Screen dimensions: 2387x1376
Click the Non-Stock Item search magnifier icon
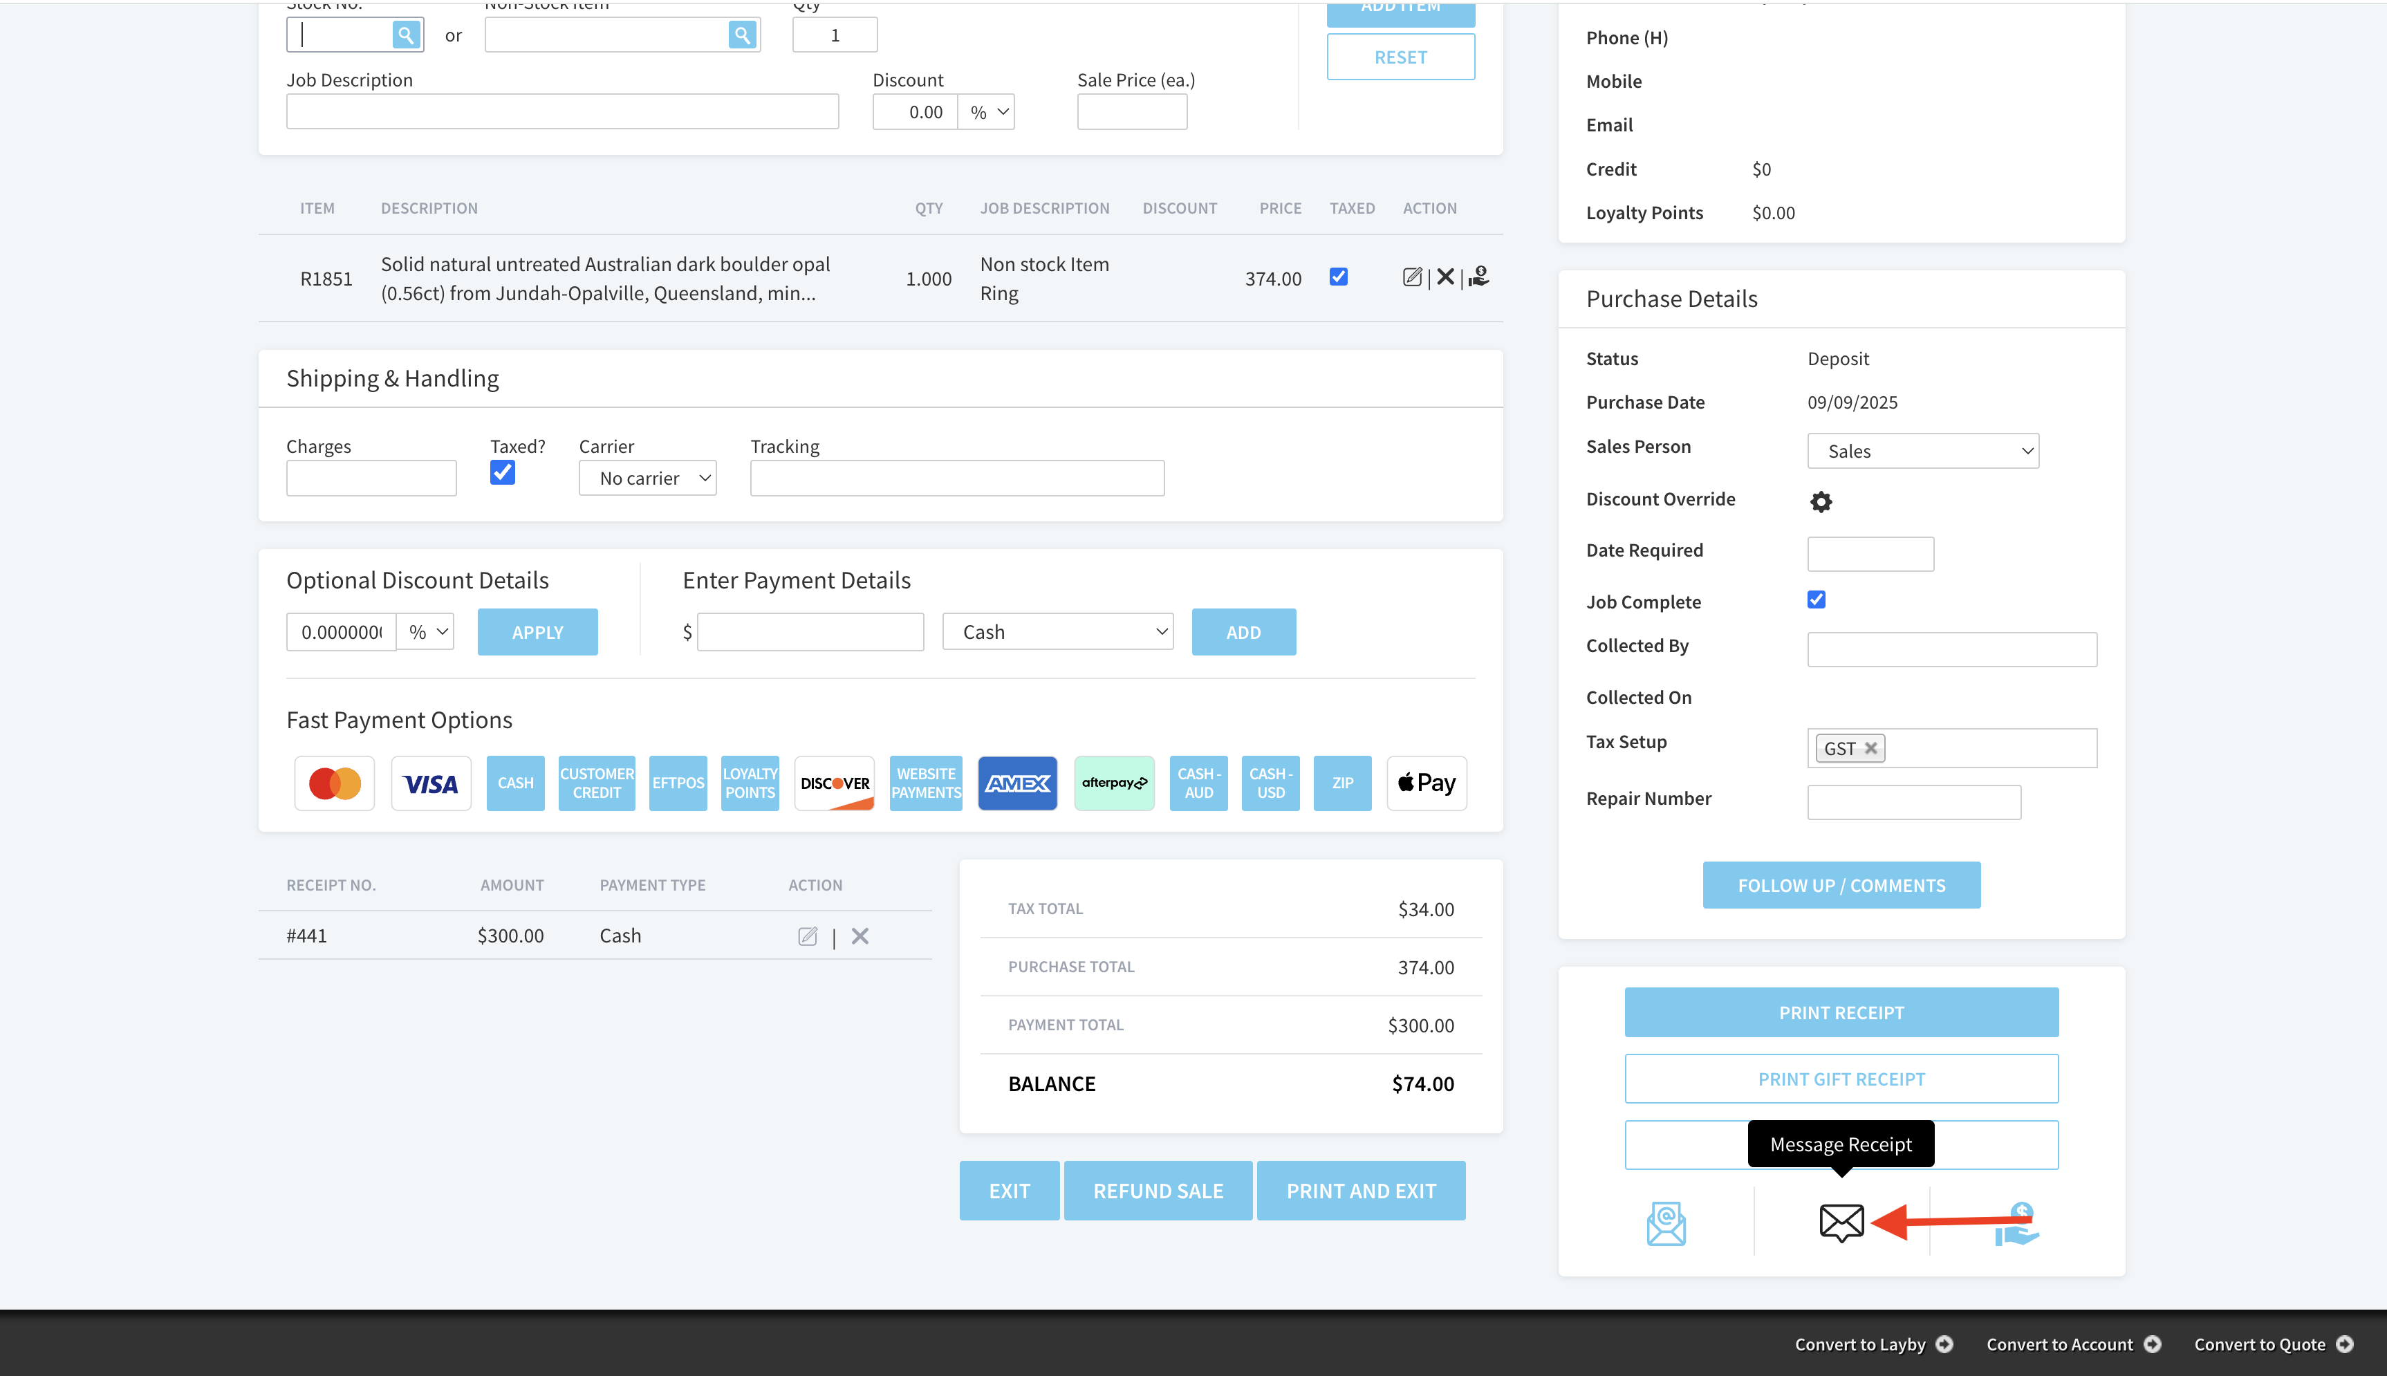(743, 35)
